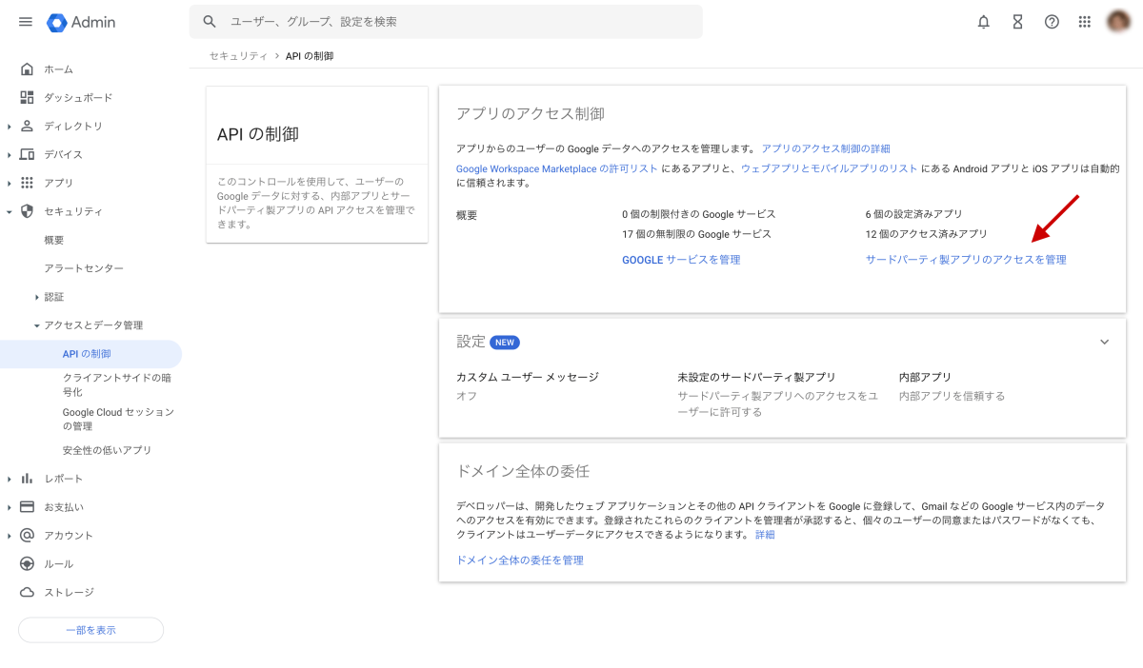1143x668 pixels.
Task: Open アラートセンター in sidebar
Action: [x=84, y=268]
